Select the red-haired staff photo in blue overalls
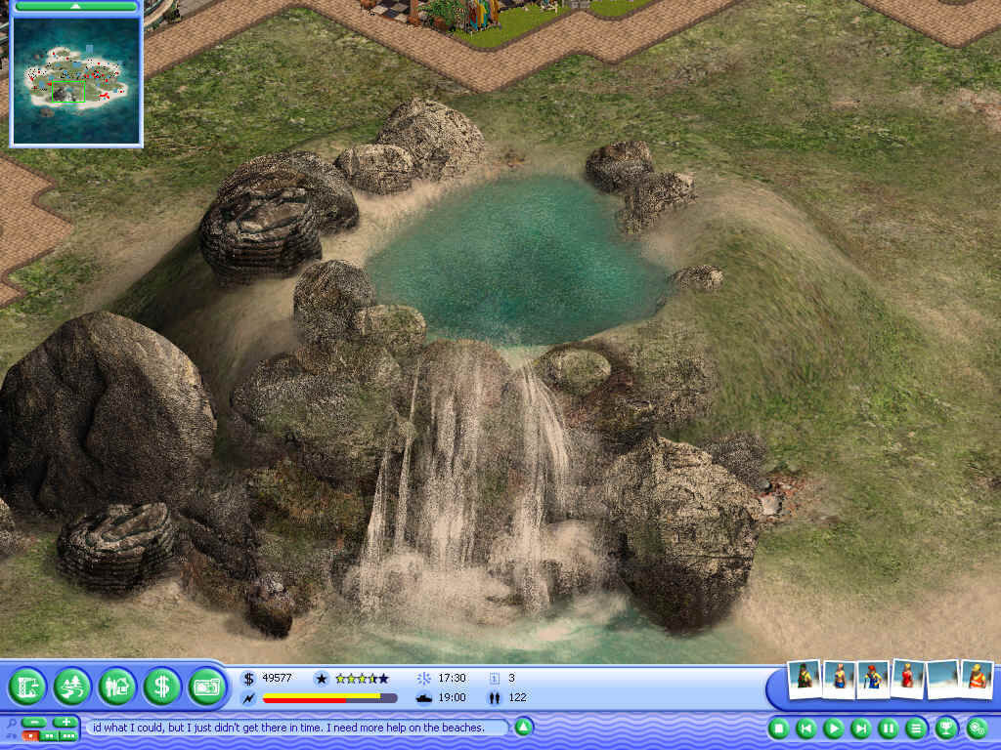 pyautogui.click(x=873, y=680)
